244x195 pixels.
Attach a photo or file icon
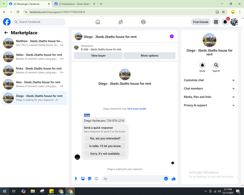83,179
